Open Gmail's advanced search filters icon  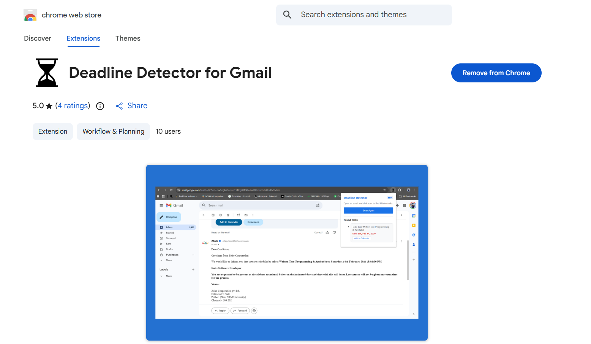pyautogui.click(x=318, y=205)
